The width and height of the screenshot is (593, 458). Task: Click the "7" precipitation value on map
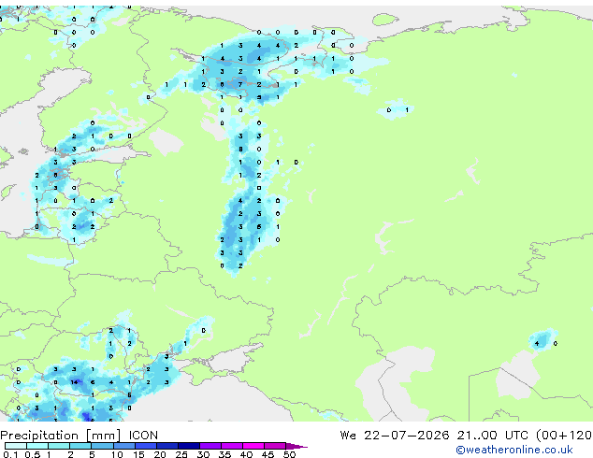[x=240, y=84]
